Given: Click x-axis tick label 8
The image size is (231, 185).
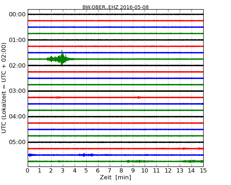Looking at the screenshot, I should [121, 171].
